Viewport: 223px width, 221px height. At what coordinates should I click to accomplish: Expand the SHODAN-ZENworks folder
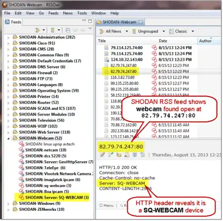click(8, 210)
